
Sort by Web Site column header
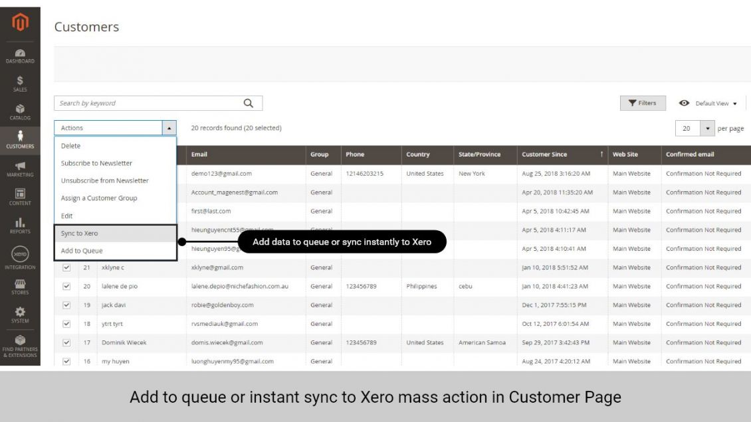[634, 155]
